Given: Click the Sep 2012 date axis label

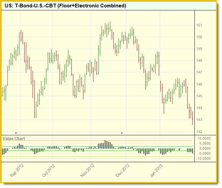Looking at the screenshot, I should (17, 170).
